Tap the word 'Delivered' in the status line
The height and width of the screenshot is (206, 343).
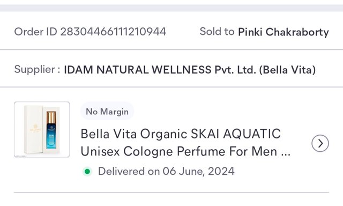122,171
